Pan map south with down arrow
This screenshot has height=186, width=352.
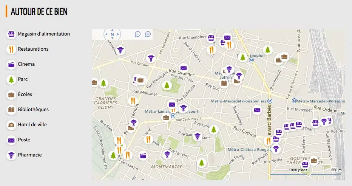112,39
